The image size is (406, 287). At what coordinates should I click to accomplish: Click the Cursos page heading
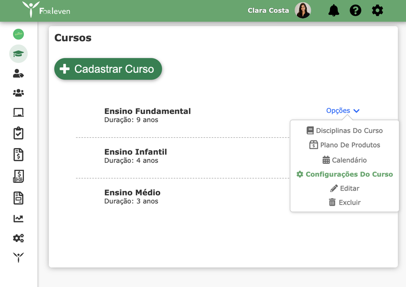pos(73,38)
